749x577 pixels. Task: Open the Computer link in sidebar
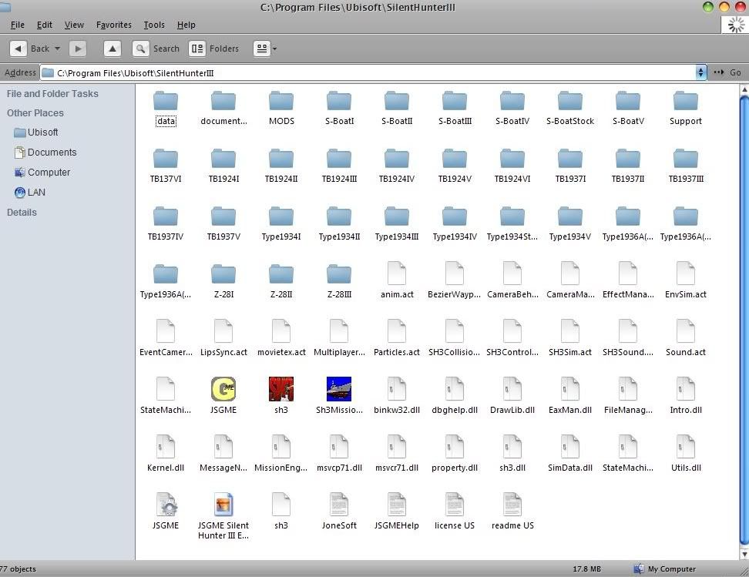42,173
